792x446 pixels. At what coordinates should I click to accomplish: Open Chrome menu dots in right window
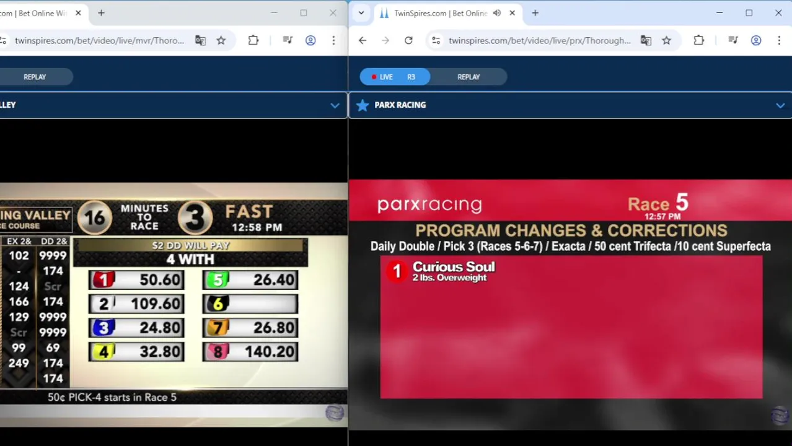(x=779, y=40)
